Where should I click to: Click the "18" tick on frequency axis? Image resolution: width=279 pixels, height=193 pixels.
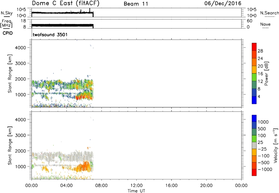click(23, 21)
